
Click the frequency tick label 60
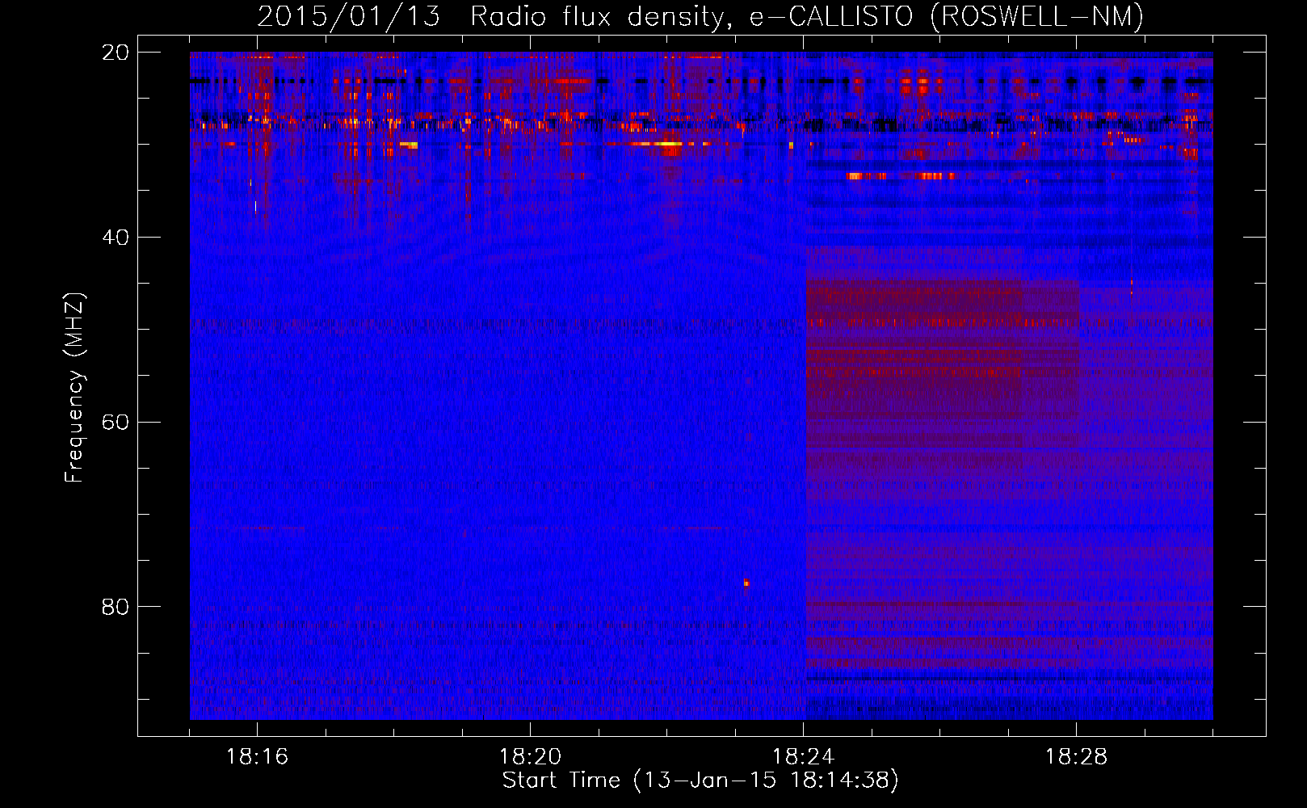[116, 422]
